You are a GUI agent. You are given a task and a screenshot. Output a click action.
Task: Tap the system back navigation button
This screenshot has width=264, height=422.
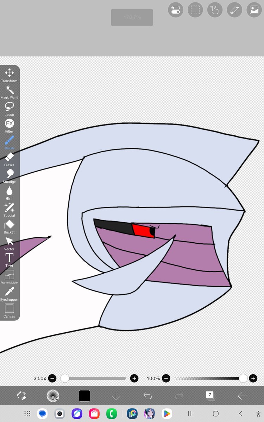pyautogui.click(x=241, y=414)
